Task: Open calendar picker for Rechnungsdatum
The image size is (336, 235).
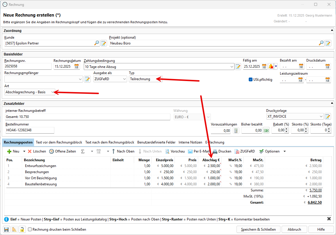Action: (77, 67)
